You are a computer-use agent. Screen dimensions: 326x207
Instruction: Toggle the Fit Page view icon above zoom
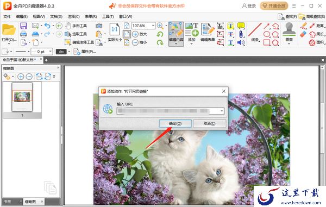tap(127, 26)
